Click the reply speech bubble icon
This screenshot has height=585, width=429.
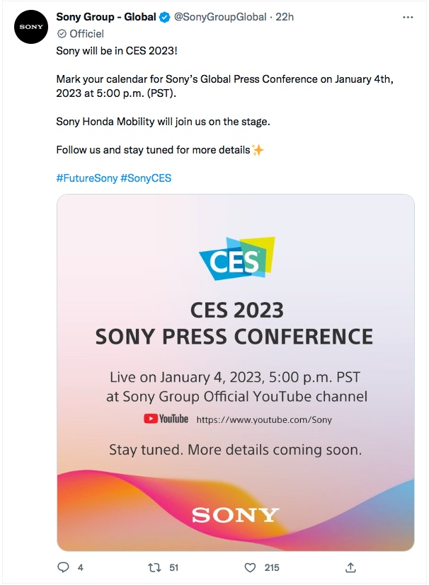pos(63,567)
